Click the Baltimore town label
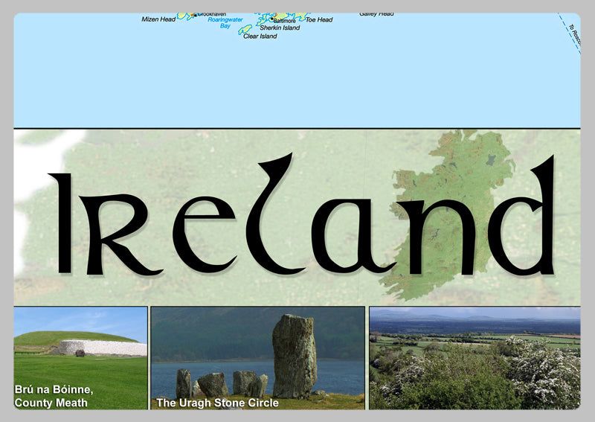595x422 pixels. (284, 21)
